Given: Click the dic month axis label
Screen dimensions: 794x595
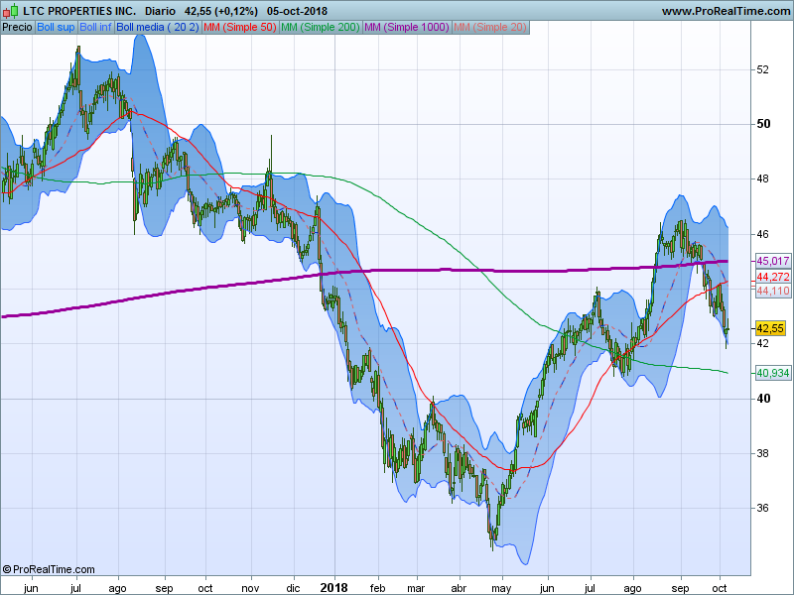Looking at the screenshot, I should coord(293,588).
